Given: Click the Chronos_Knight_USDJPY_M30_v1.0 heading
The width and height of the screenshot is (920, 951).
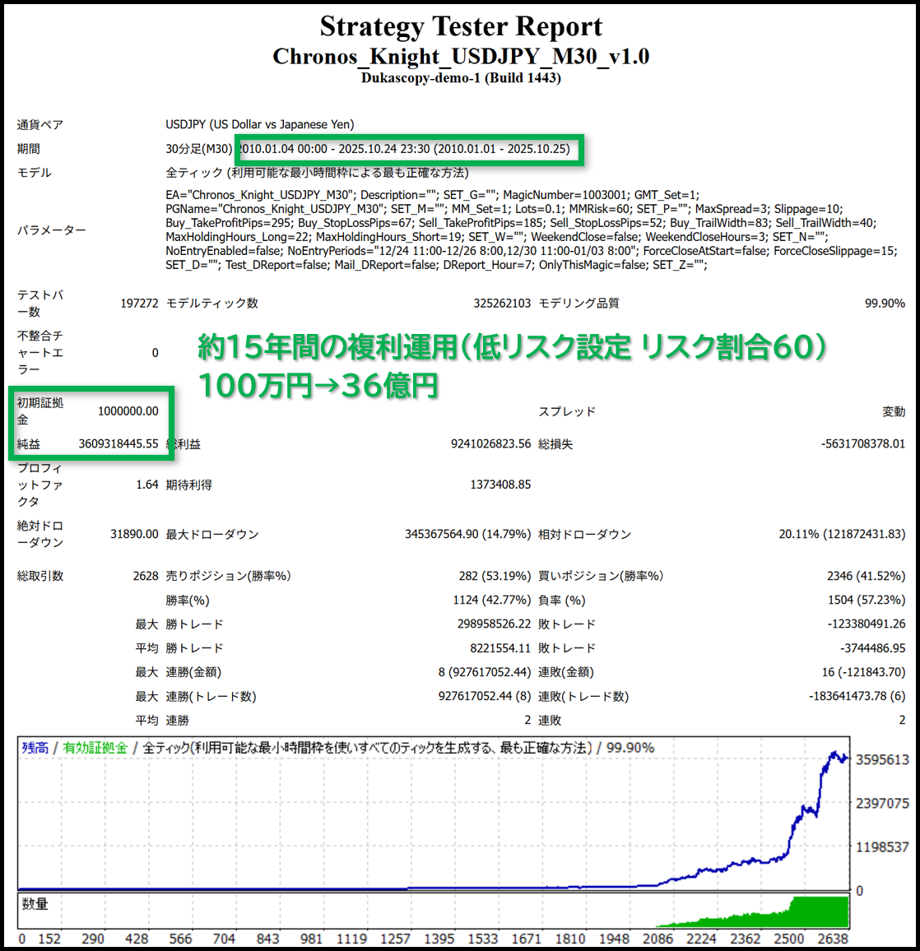Looking at the screenshot, I should coord(461,57).
